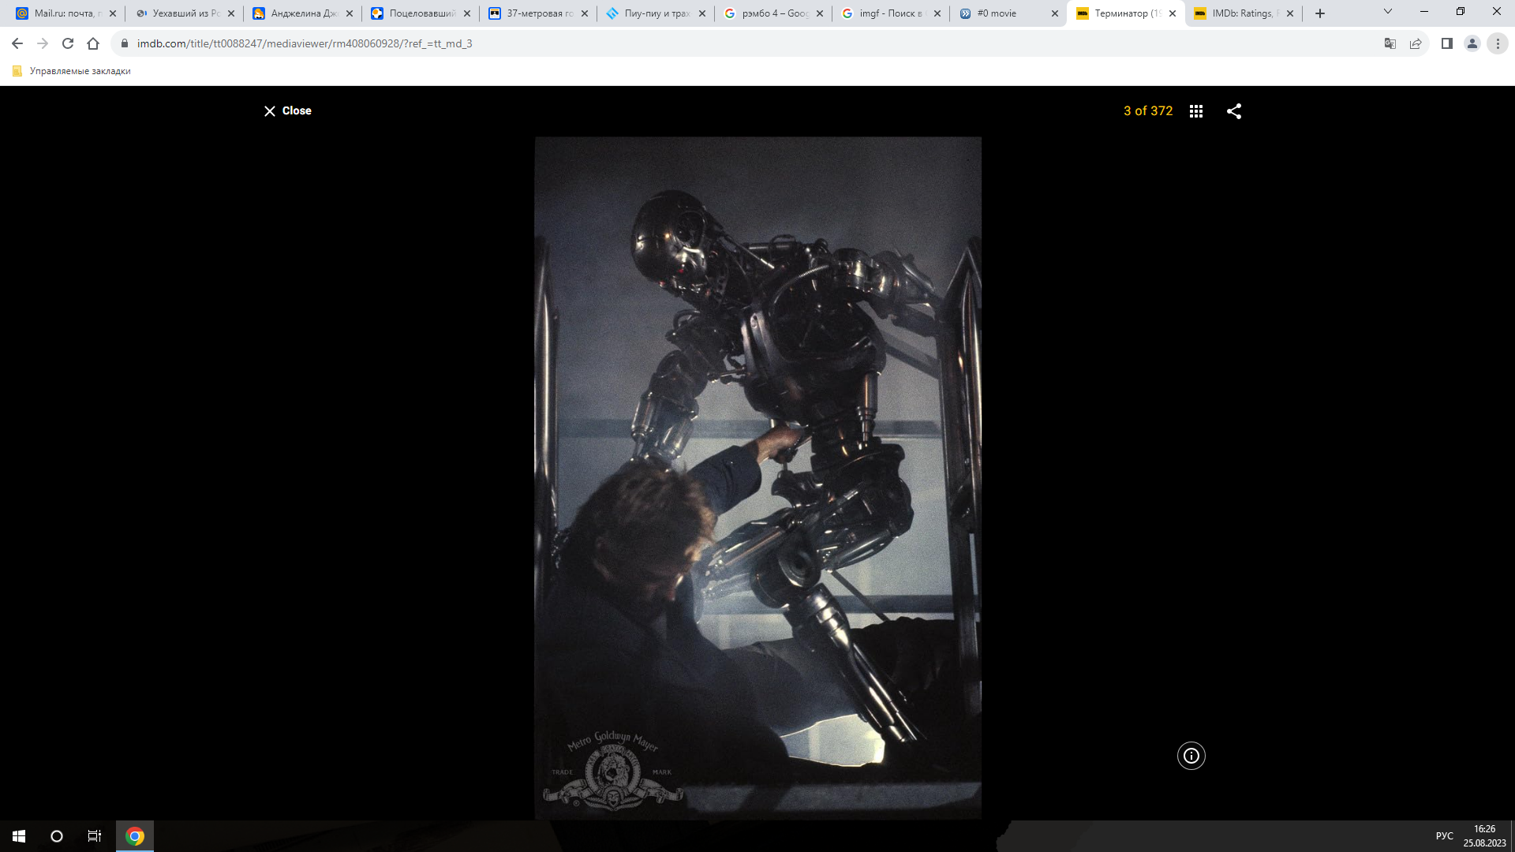Switch the input language 'РУС'
Screen dimensions: 1515x852
pyautogui.click(x=1445, y=836)
